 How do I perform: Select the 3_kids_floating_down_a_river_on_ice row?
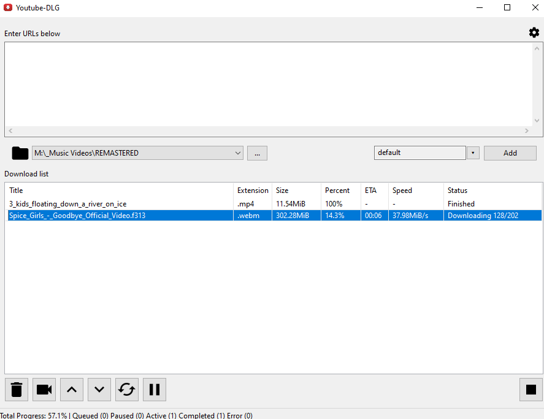(274, 204)
